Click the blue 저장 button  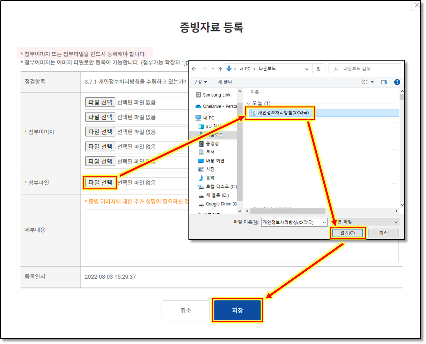[x=237, y=310]
